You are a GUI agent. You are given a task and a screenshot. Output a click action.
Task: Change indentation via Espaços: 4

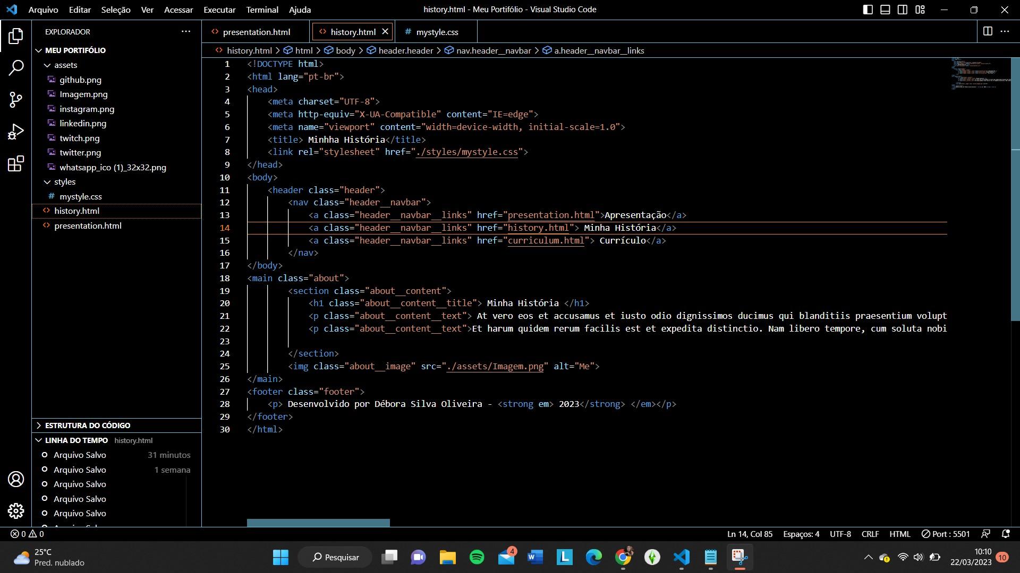[801, 534]
